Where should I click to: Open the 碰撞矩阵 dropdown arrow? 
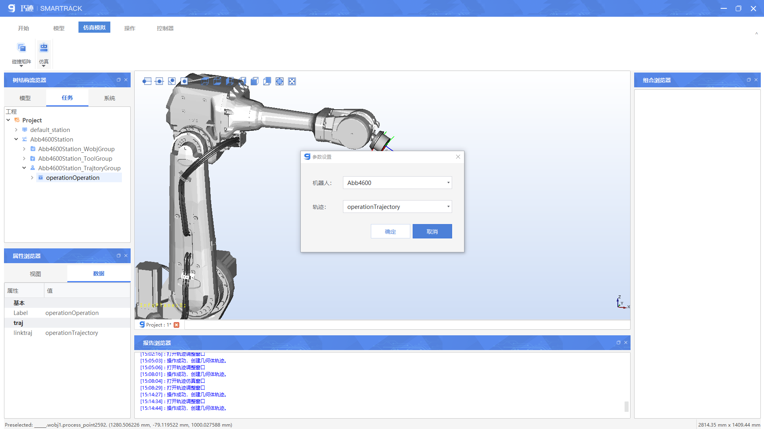coord(22,66)
